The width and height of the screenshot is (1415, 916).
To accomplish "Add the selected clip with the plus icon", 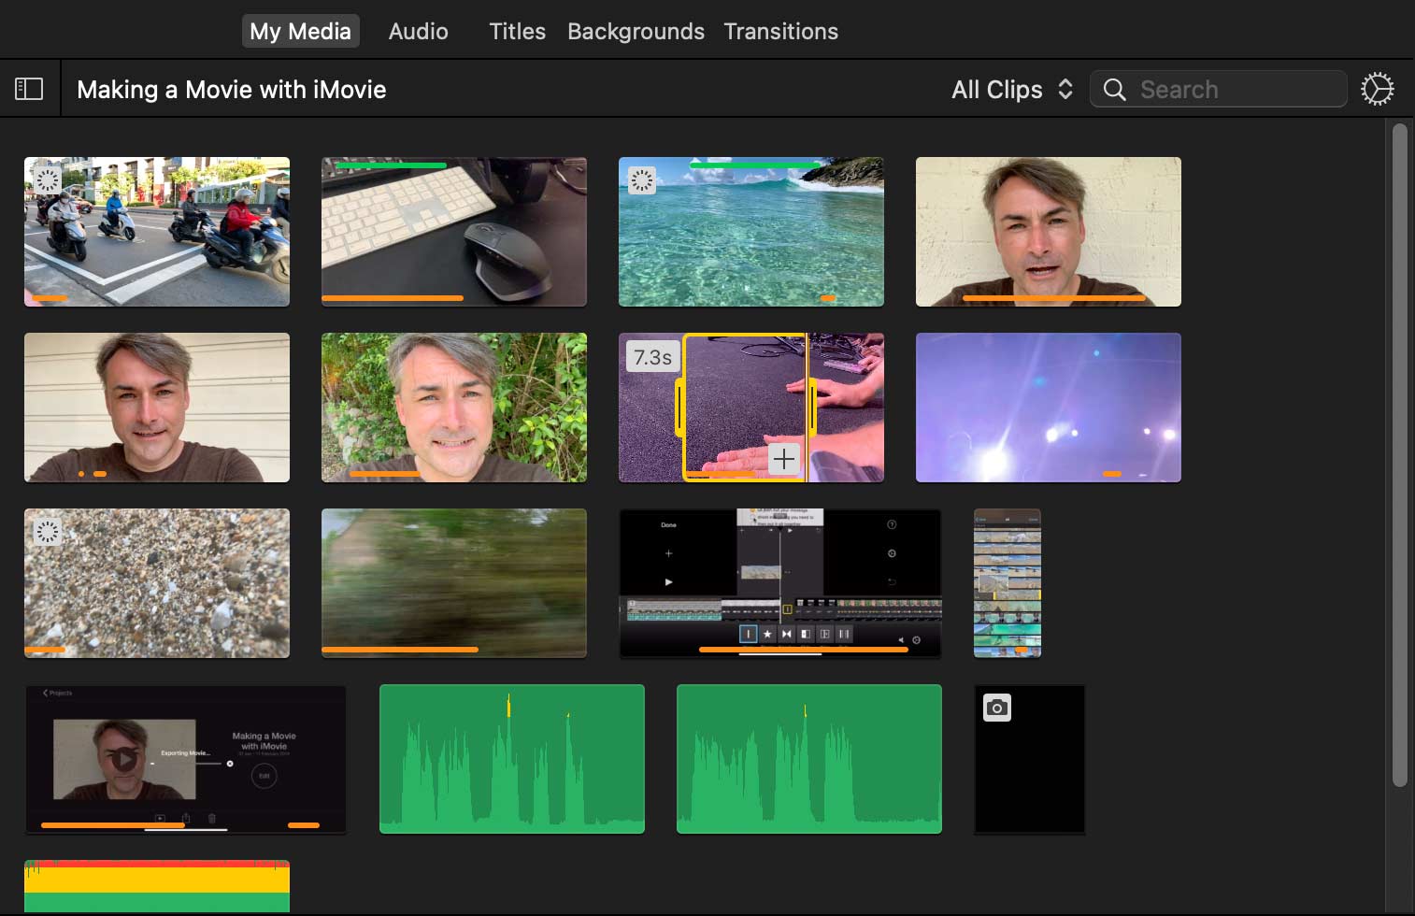I will 783,458.
